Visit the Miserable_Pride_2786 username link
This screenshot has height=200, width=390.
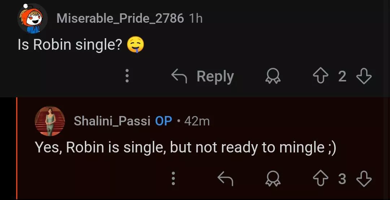coord(120,18)
